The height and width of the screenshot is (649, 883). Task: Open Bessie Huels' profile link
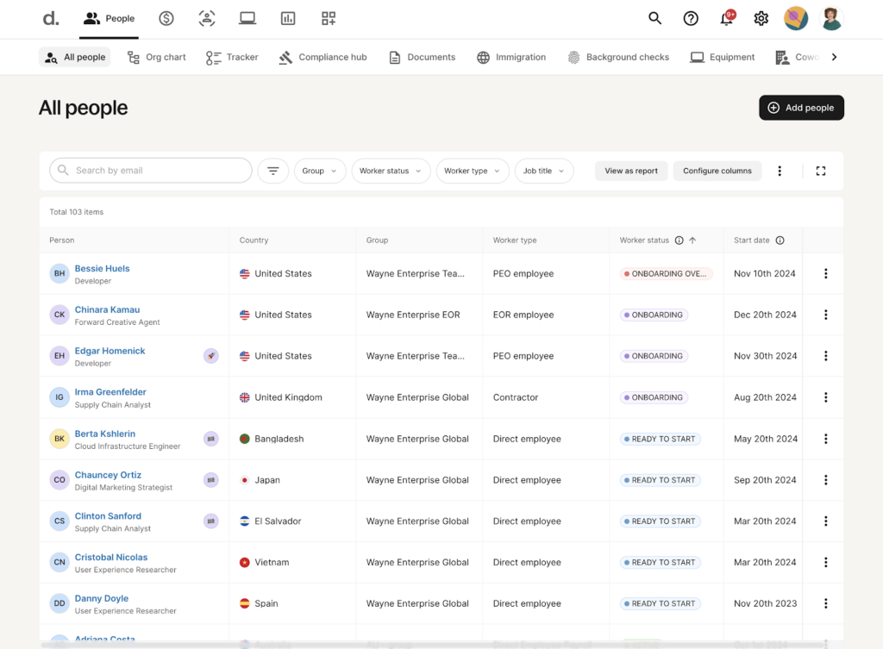pos(102,268)
